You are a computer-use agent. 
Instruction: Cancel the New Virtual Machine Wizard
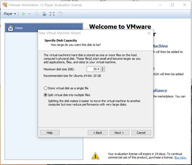click(x=141, y=133)
